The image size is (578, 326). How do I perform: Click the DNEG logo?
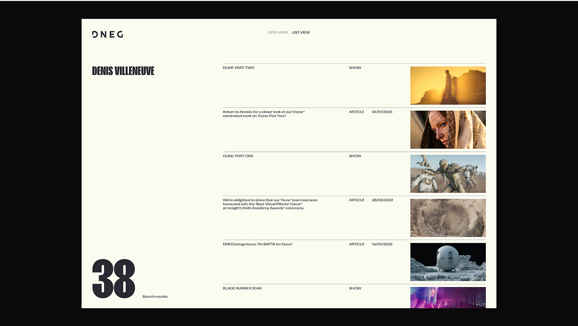click(108, 34)
